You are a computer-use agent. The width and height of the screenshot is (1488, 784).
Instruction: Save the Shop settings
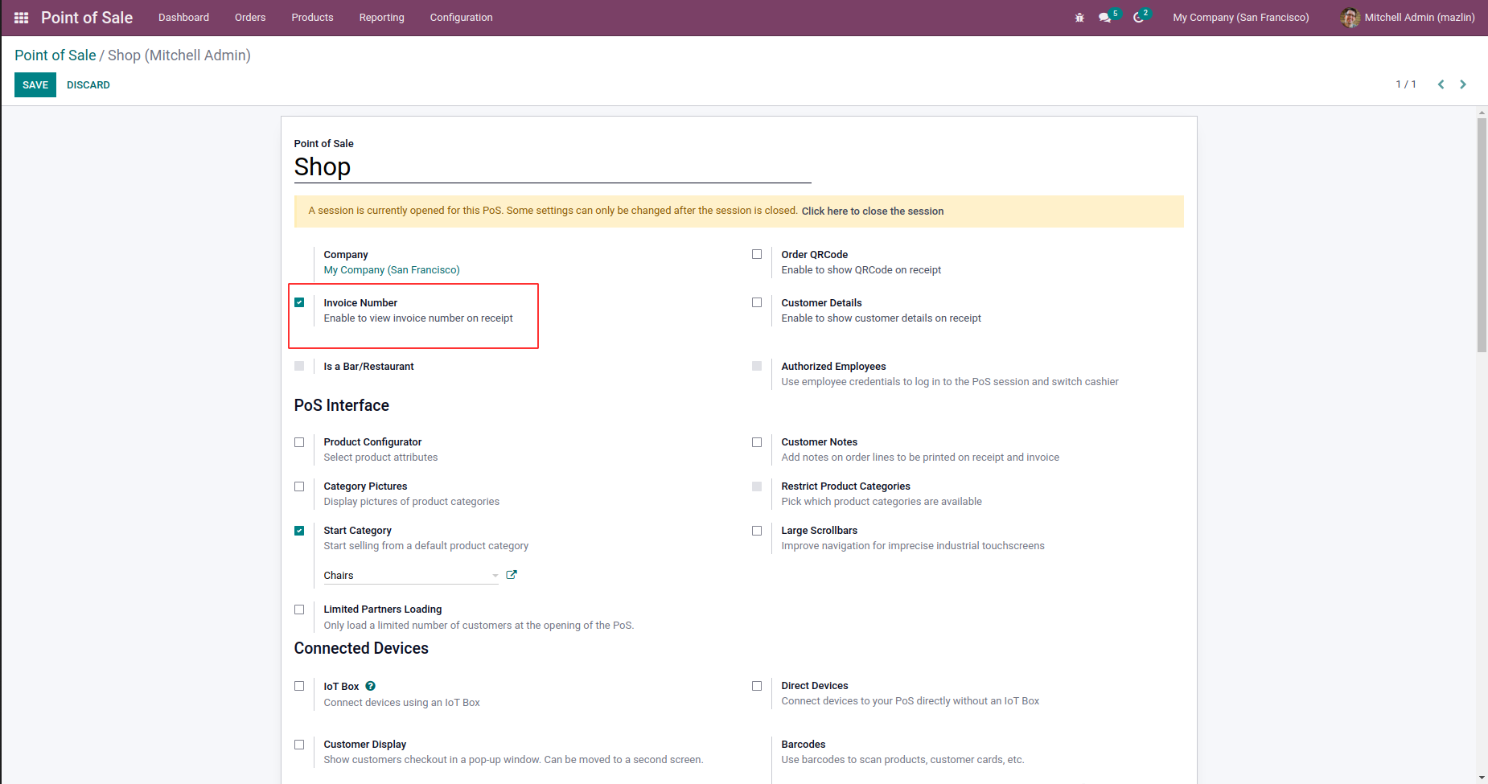tap(35, 84)
